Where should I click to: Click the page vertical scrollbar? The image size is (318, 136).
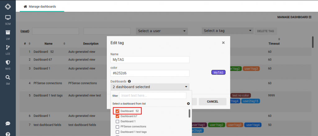click(x=313, y=42)
